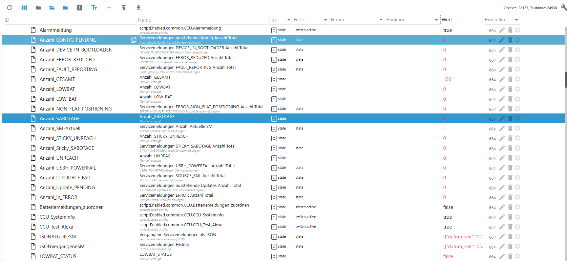Click the Alarmmeldung value true
Screen dimensions: 567x261
[x=448, y=30]
